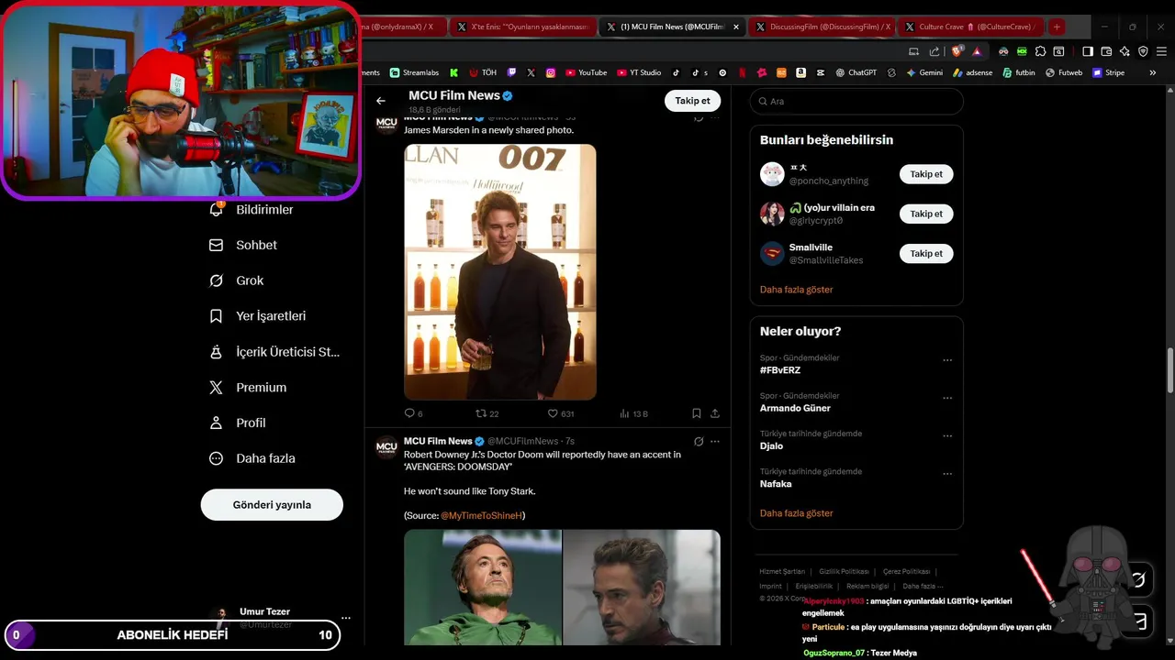Screen dimensions: 1175x660
Task: Repost the James Marsden photo post
Action: coord(487,413)
